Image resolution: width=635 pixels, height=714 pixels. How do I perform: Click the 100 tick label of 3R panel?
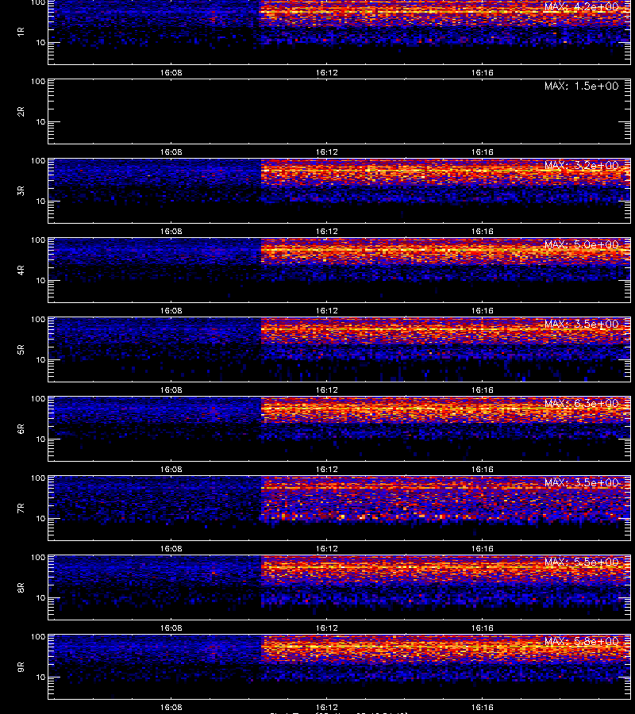point(38,161)
